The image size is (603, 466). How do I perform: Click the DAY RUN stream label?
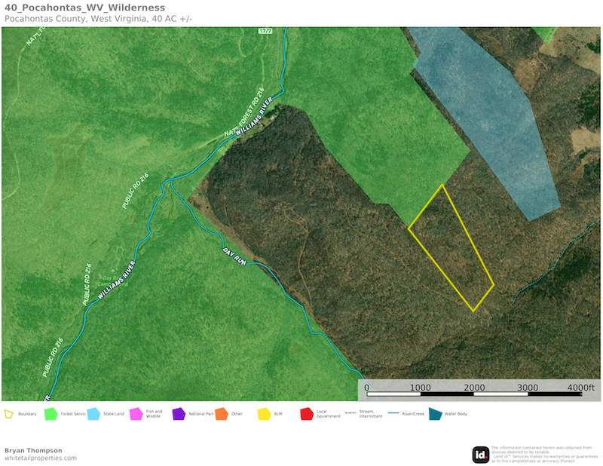pyautogui.click(x=234, y=256)
